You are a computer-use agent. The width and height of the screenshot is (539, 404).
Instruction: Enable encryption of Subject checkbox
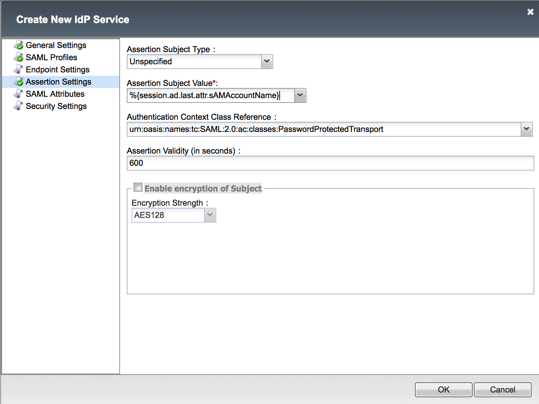138,187
